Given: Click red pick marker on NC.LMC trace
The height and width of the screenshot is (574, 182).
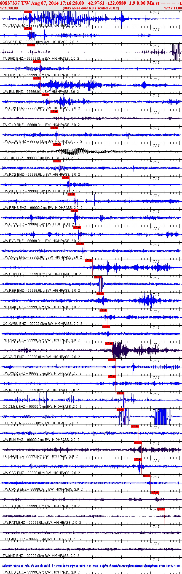Looking at the screenshot, I should (57, 144).
